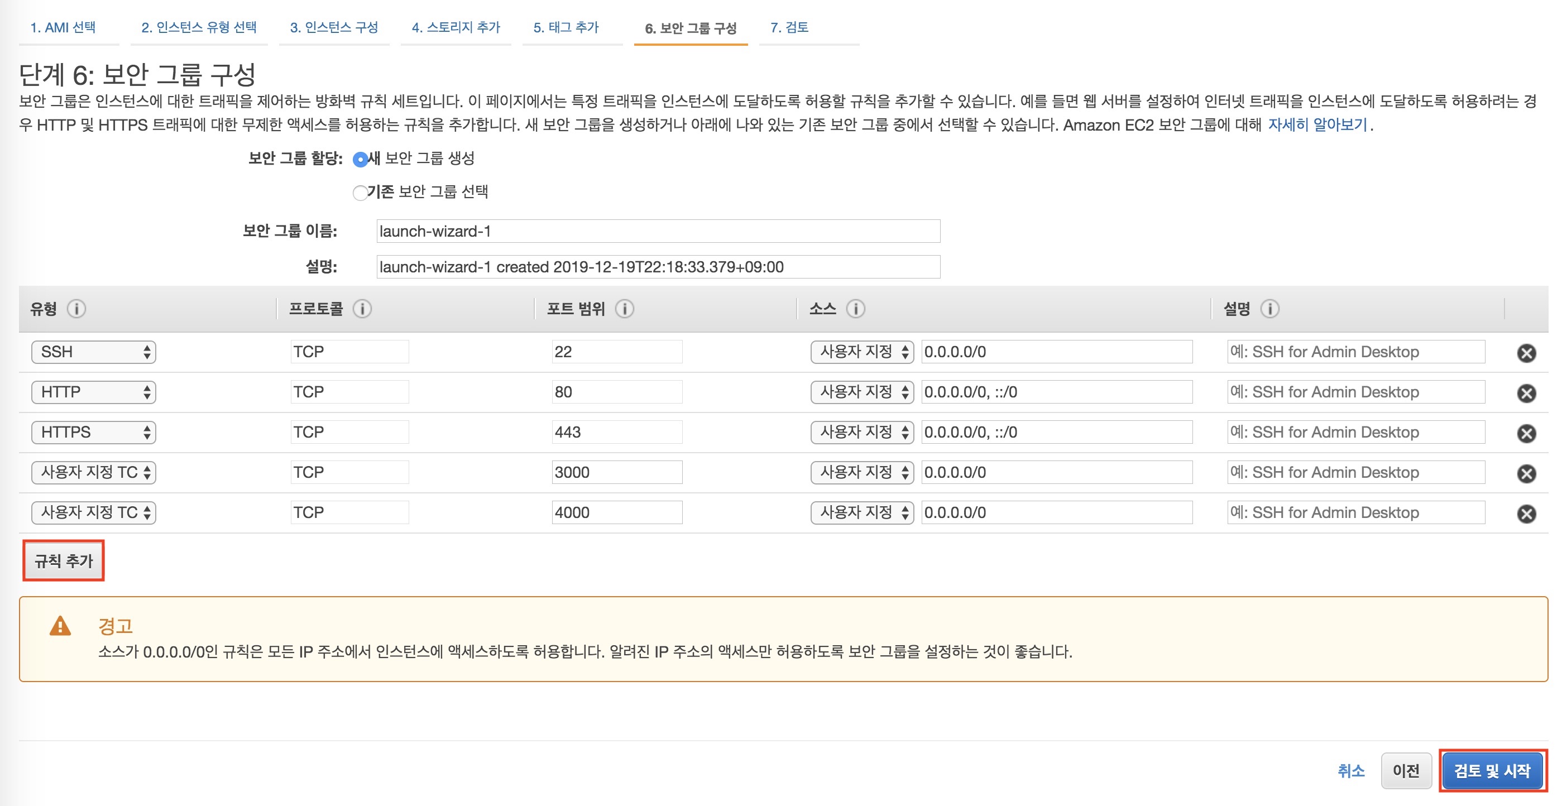Click source CIDR field of SSH rule
This screenshot has width=1562, height=806.
click(x=1057, y=352)
